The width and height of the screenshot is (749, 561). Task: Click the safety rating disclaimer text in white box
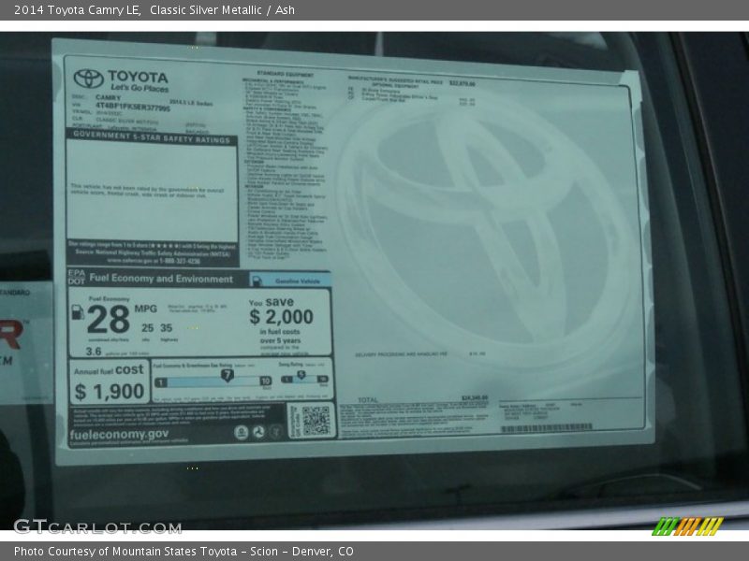[x=147, y=193]
